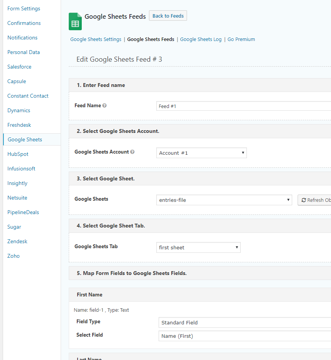
Task: Open Notifications in the sidebar
Action: point(22,38)
